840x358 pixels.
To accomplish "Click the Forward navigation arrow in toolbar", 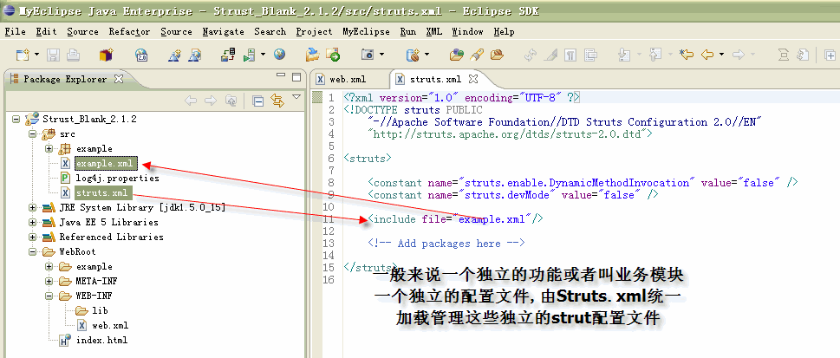I will click(739, 55).
